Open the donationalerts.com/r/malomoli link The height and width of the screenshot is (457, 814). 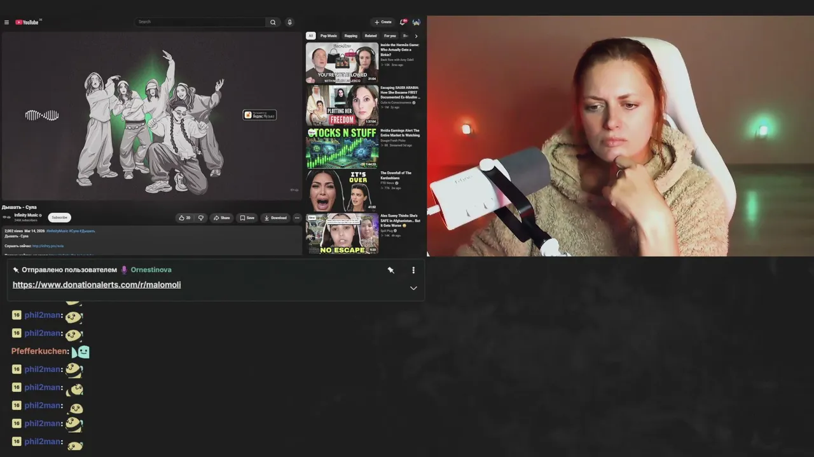97,285
